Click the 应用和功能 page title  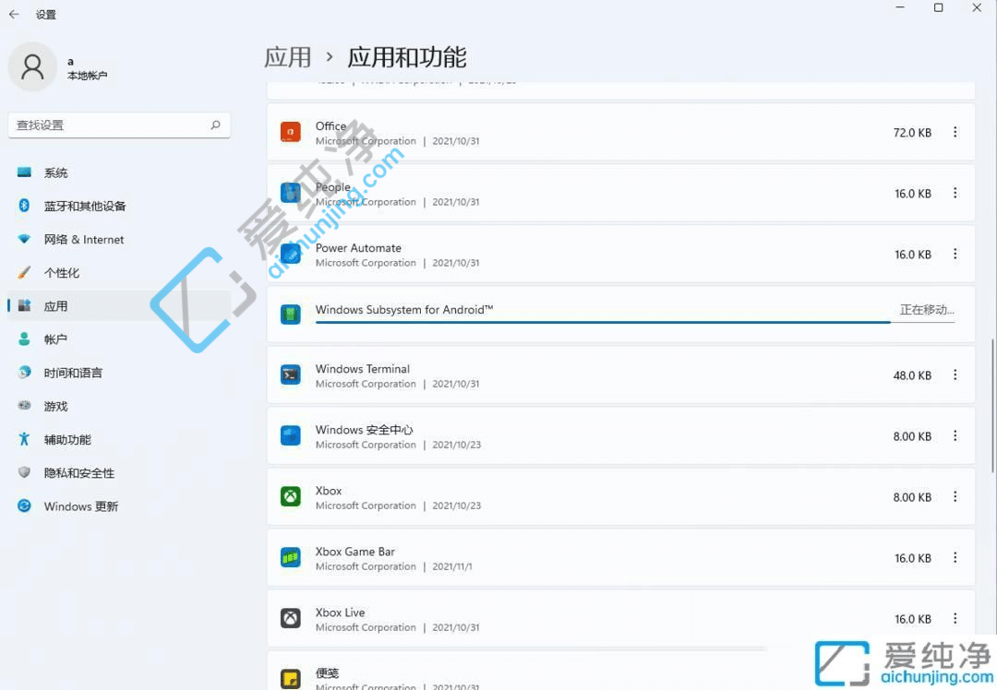pyautogui.click(x=407, y=57)
